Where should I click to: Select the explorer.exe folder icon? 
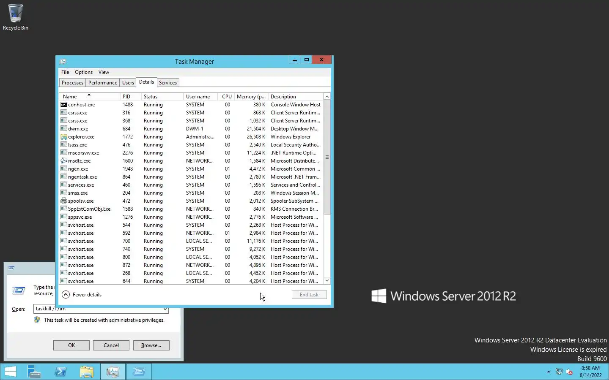tap(64, 137)
